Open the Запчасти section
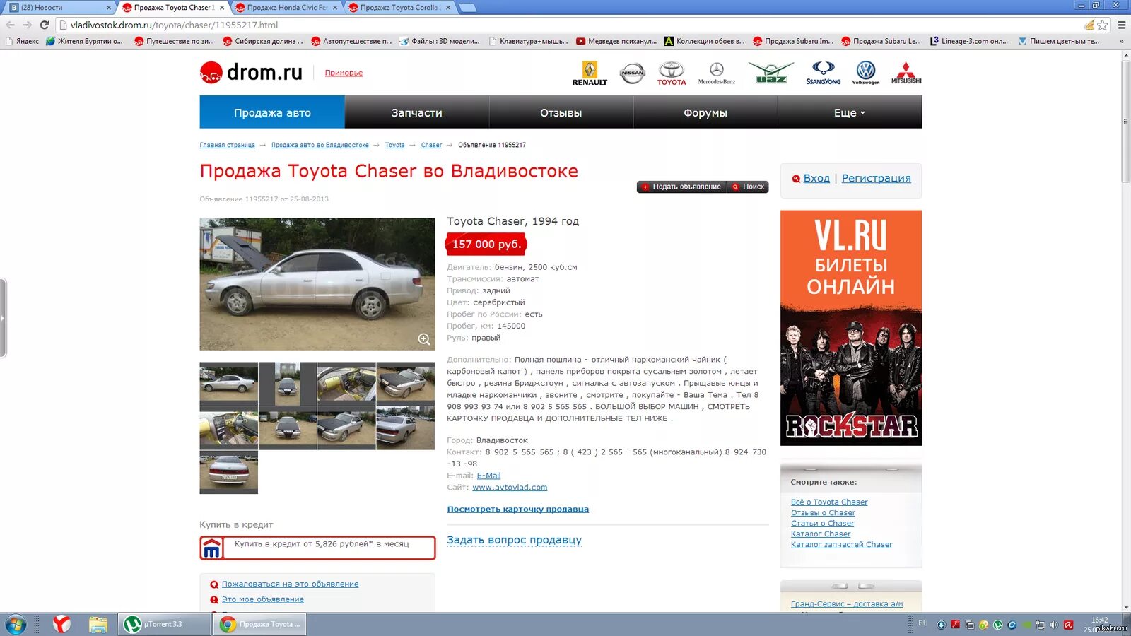Screen dimensions: 1131x636 point(417,112)
